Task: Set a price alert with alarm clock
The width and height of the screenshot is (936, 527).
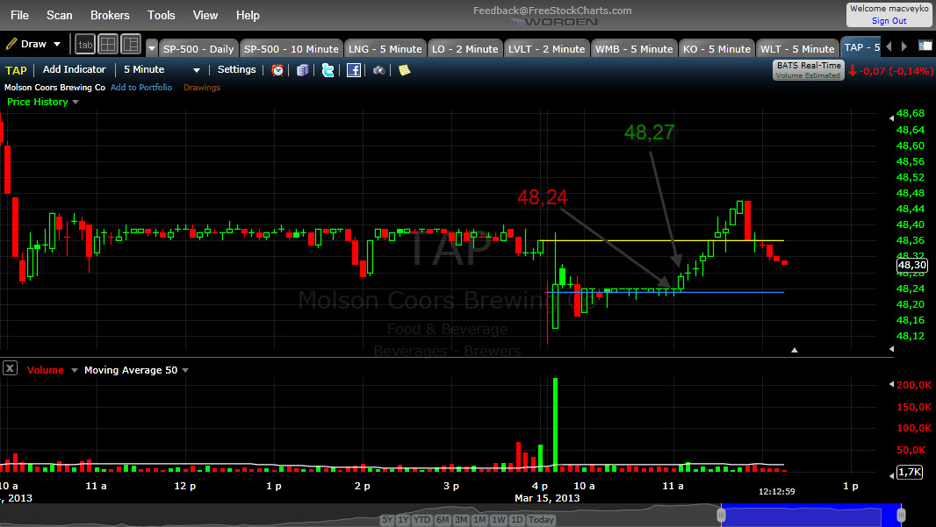Action: [x=277, y=70]
